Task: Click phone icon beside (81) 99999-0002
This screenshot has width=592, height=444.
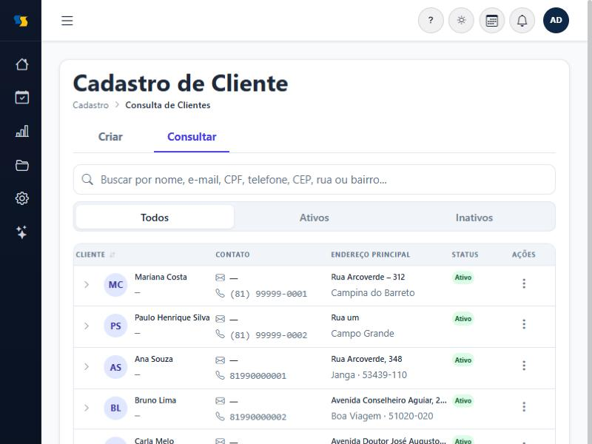Action: (x=220, y=334)
